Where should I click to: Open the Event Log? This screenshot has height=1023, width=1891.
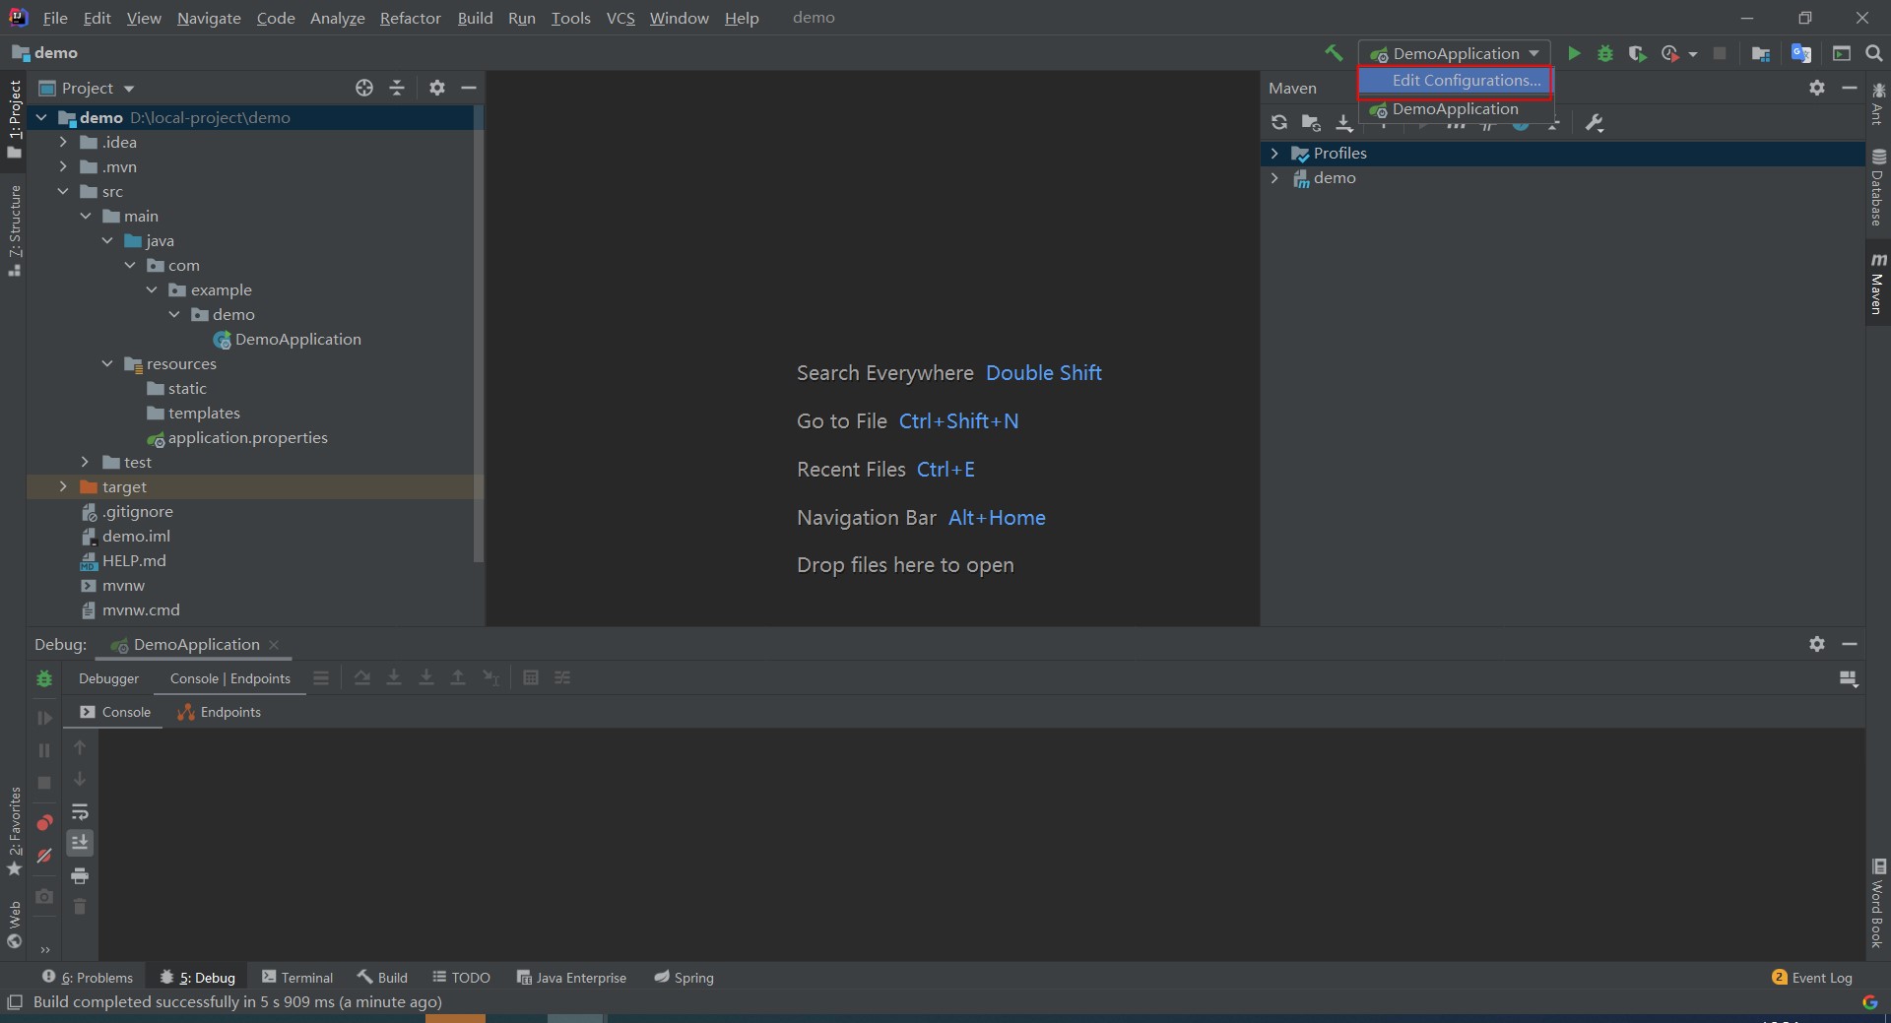click(1812, 977)
